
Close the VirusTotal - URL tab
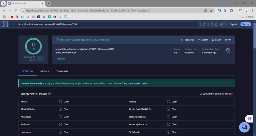click(42, 3)
